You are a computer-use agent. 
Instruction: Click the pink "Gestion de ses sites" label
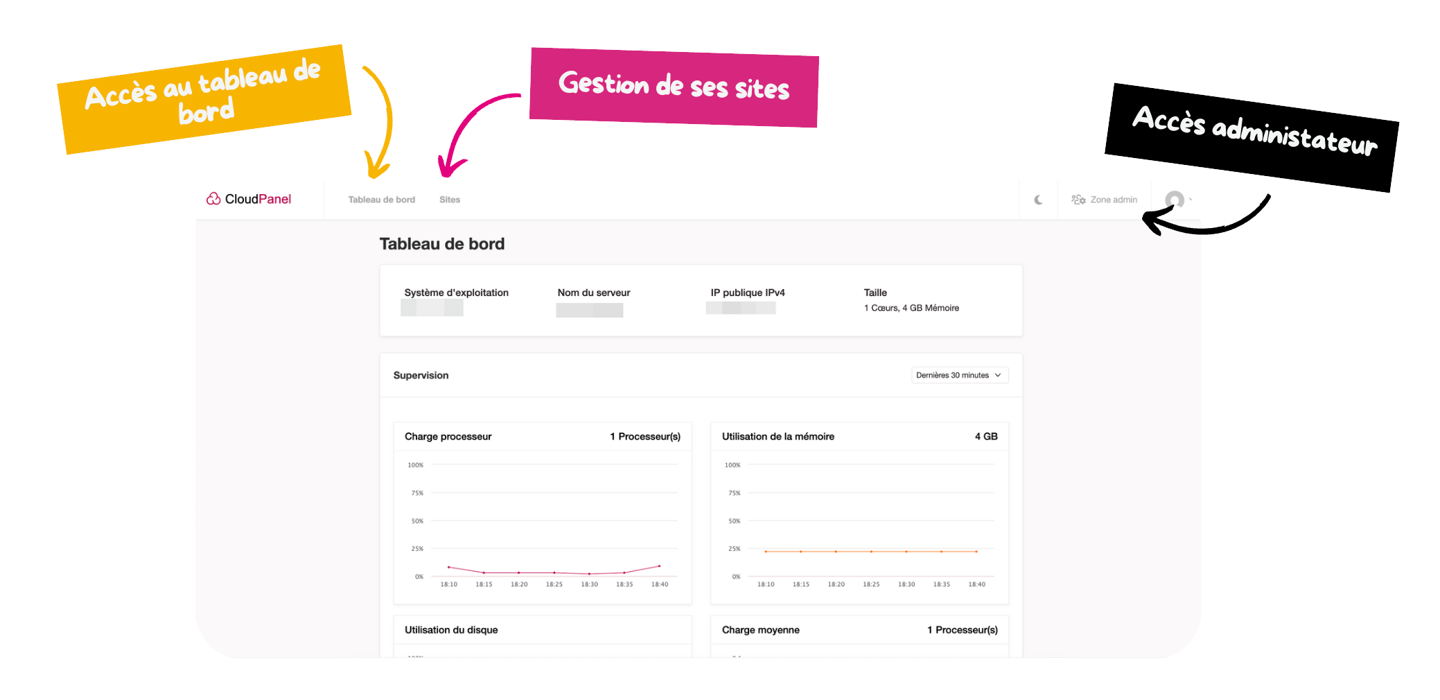[674, 87]
